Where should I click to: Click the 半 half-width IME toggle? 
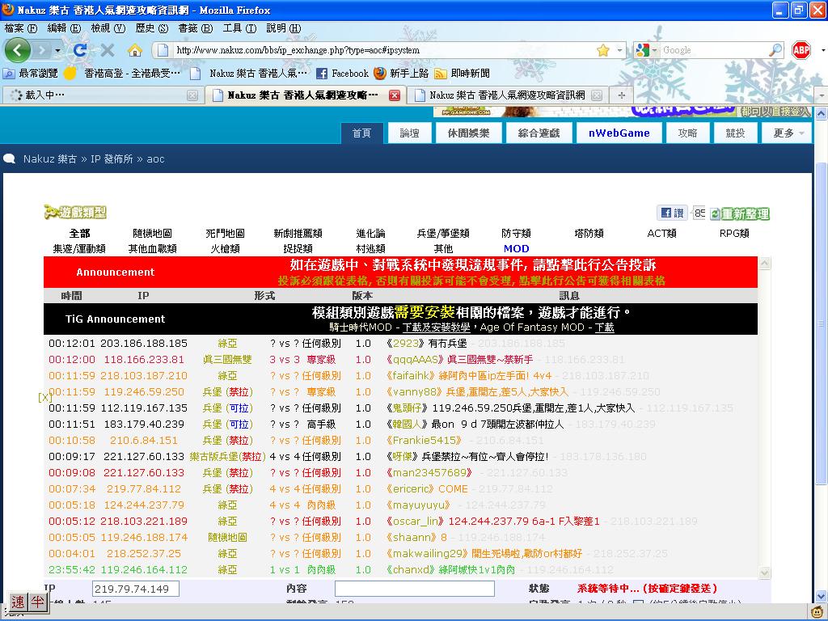tap(37, 602)
